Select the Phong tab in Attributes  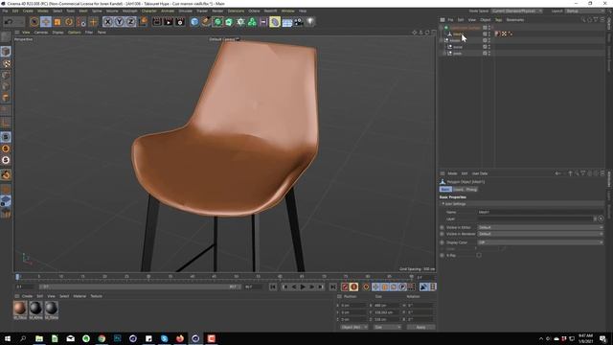[x=471, y=190]
